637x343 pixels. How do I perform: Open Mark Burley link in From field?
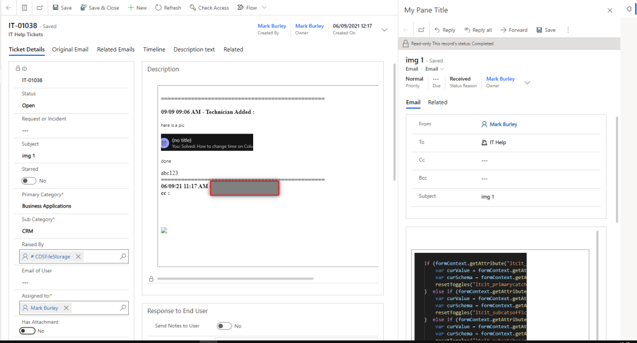(503, 124)
